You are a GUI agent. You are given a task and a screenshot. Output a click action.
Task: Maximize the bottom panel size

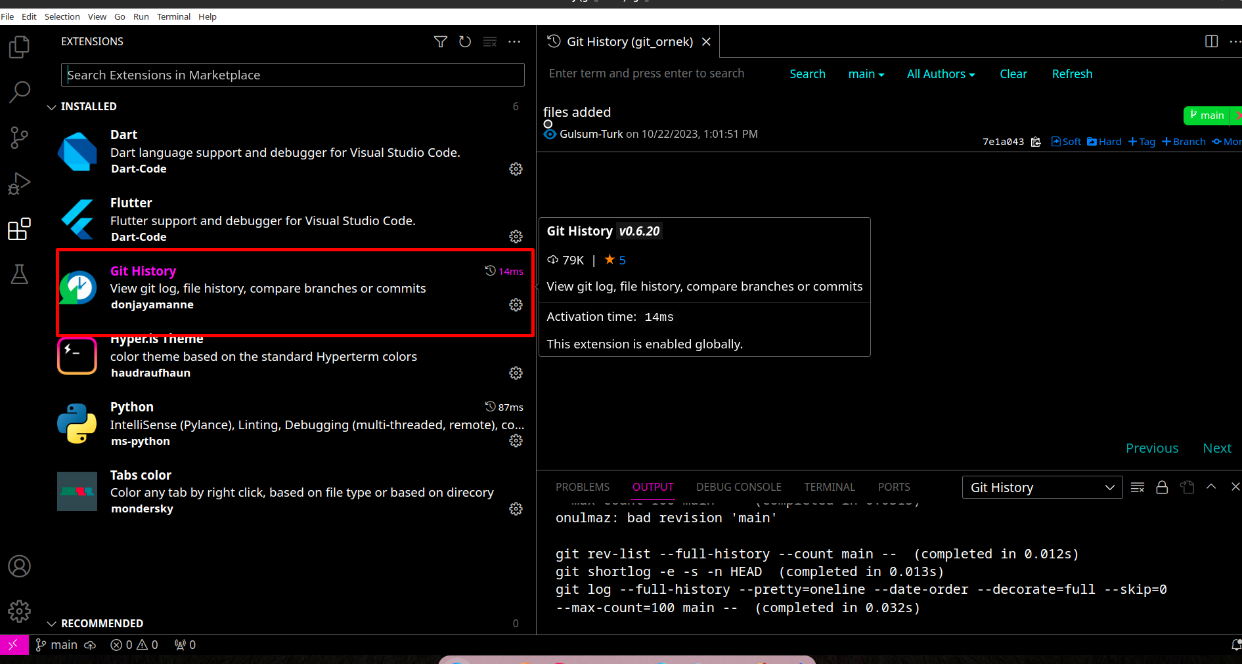coord(1211,487)
